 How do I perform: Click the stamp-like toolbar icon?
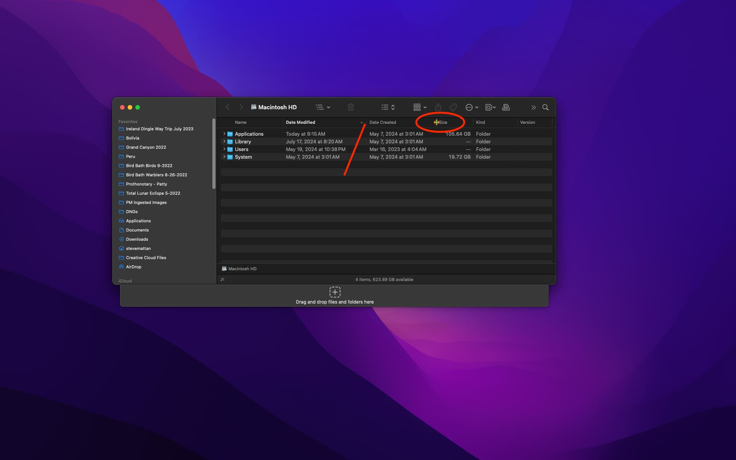tap(506, 107)
